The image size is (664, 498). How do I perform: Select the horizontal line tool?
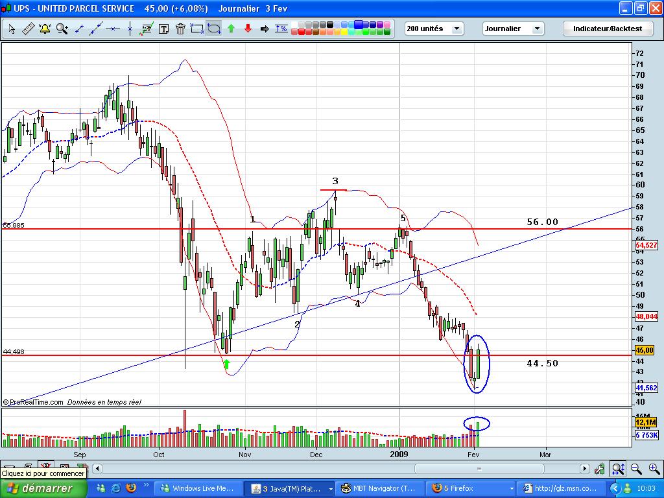coord(113,29)
